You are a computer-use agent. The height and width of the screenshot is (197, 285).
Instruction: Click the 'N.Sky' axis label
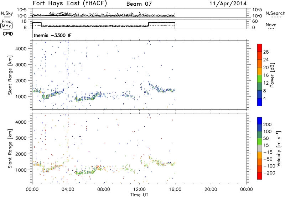[7, 13]
